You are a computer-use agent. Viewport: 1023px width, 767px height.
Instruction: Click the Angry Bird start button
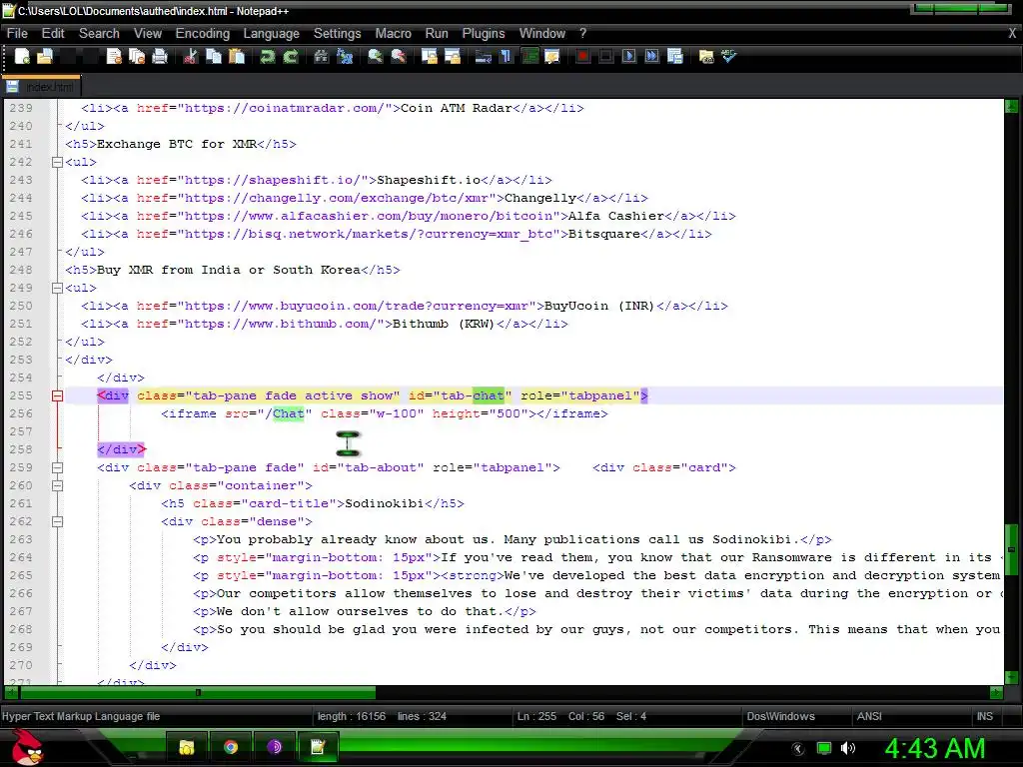(26, 746)
